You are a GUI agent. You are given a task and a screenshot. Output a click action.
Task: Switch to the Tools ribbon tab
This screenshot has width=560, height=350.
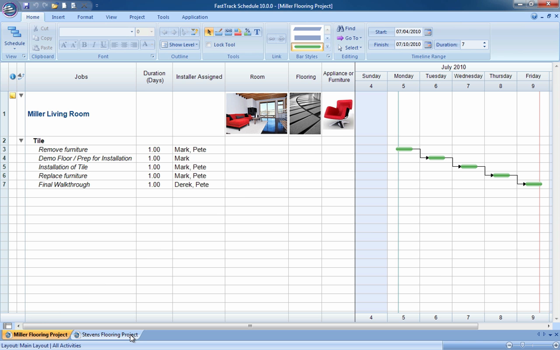pos(163,17)
